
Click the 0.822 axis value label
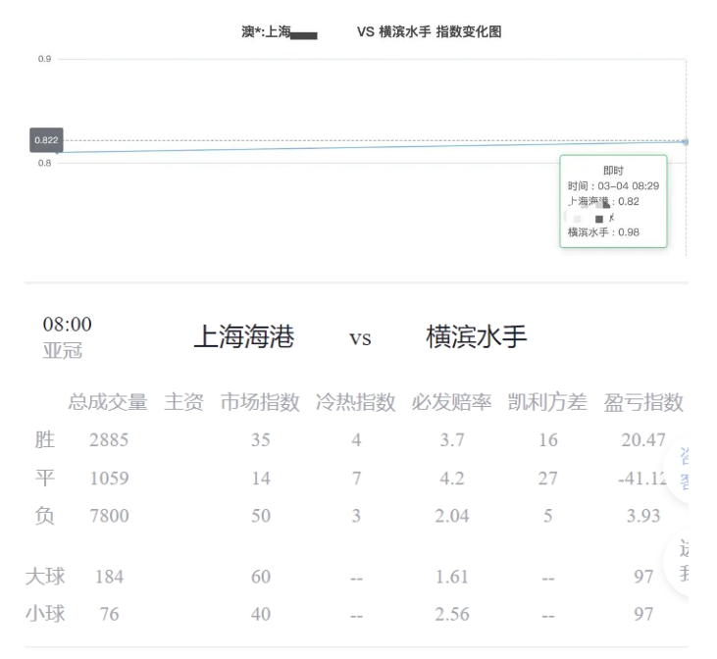point(46,140)
